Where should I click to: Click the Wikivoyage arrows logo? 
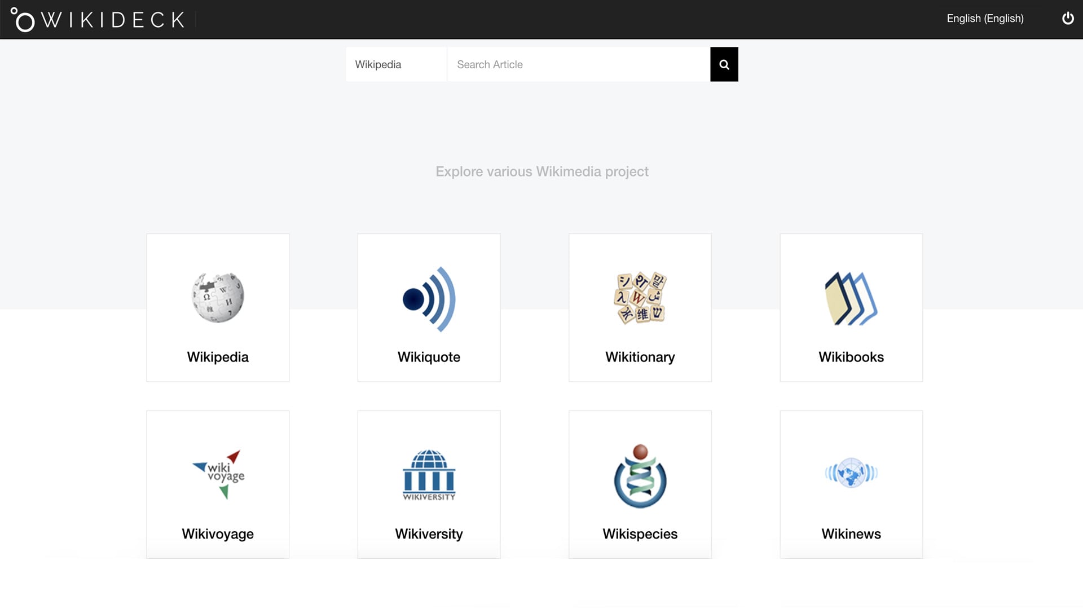pos(218,474)
